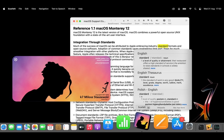Click the window title 'macOS Support Es...'
Screen dimensions: 224x140
pos(95,21)
